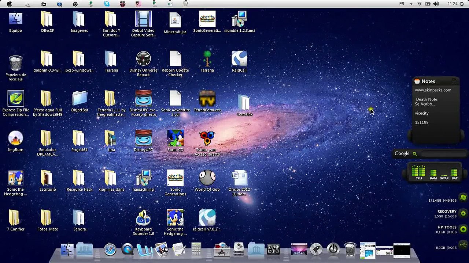The width and height of the screenshot is (469, 263).
Task: Click the 11:24 clock in the menu bar
Action: 453,4
